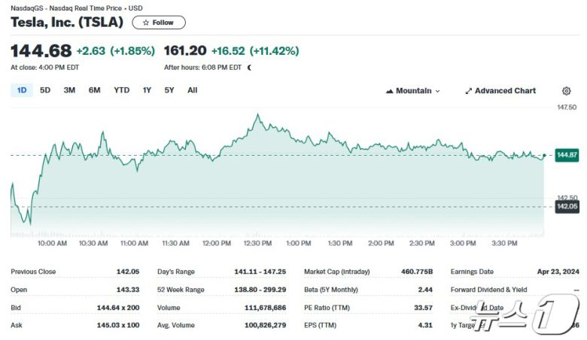Show All-time chart range
Viewport: 587px width, 340px height.
click(x=193, y=90)
